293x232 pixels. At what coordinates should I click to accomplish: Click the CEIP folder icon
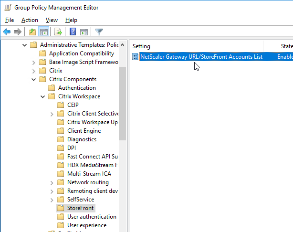click(61, 105)
